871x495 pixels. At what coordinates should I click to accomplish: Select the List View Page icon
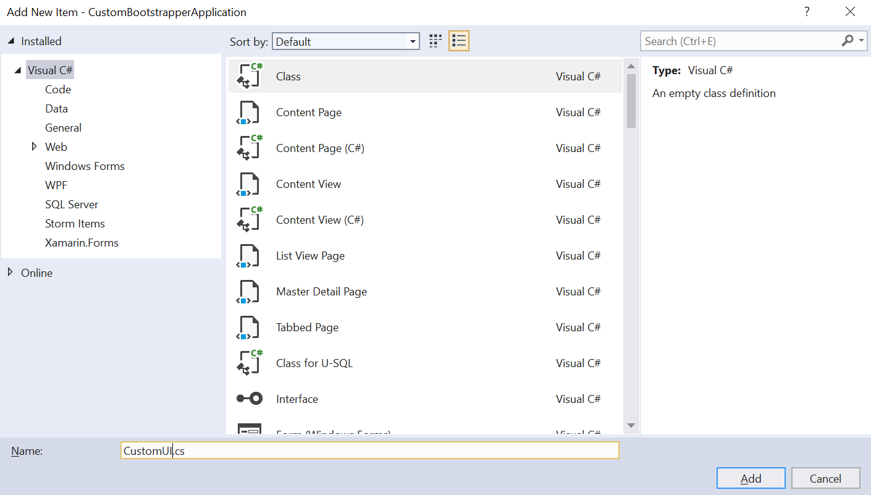pyautogui.click(x=248, y=256)
